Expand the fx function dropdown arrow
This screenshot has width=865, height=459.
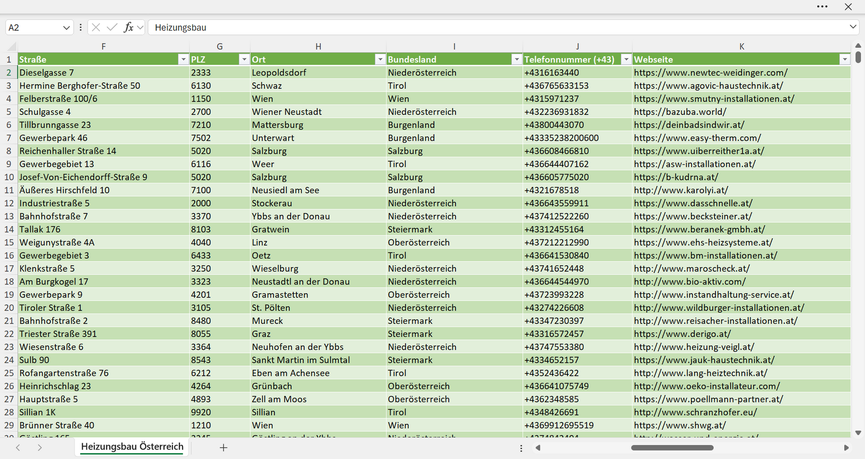click(140, 27)
